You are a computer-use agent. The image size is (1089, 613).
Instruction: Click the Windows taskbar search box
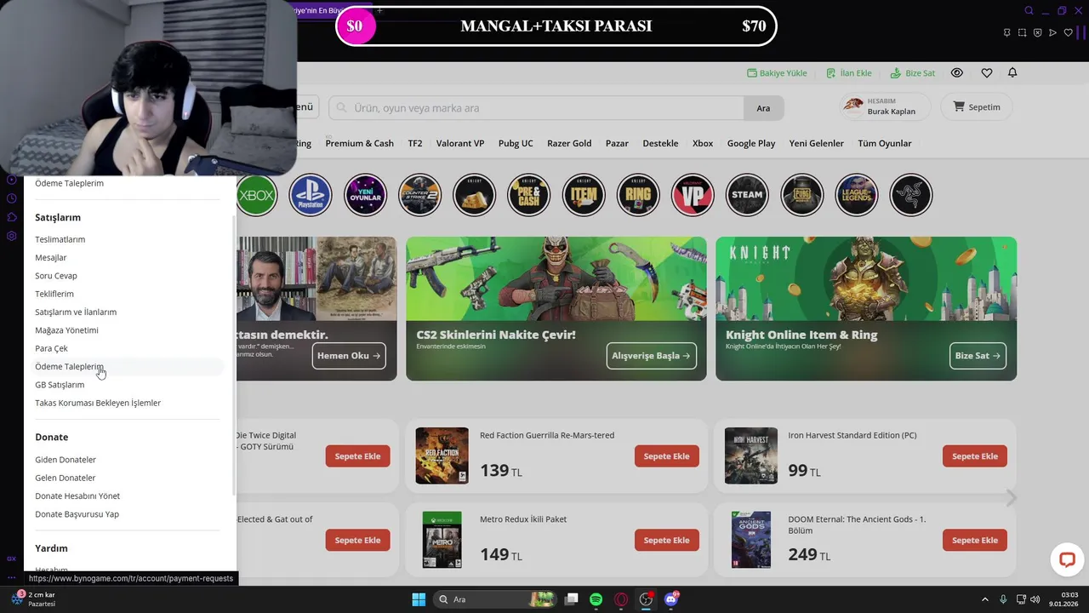493,599
